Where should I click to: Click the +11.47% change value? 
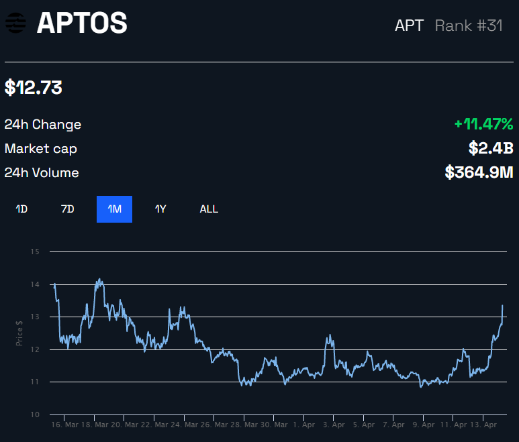[483, 124]
